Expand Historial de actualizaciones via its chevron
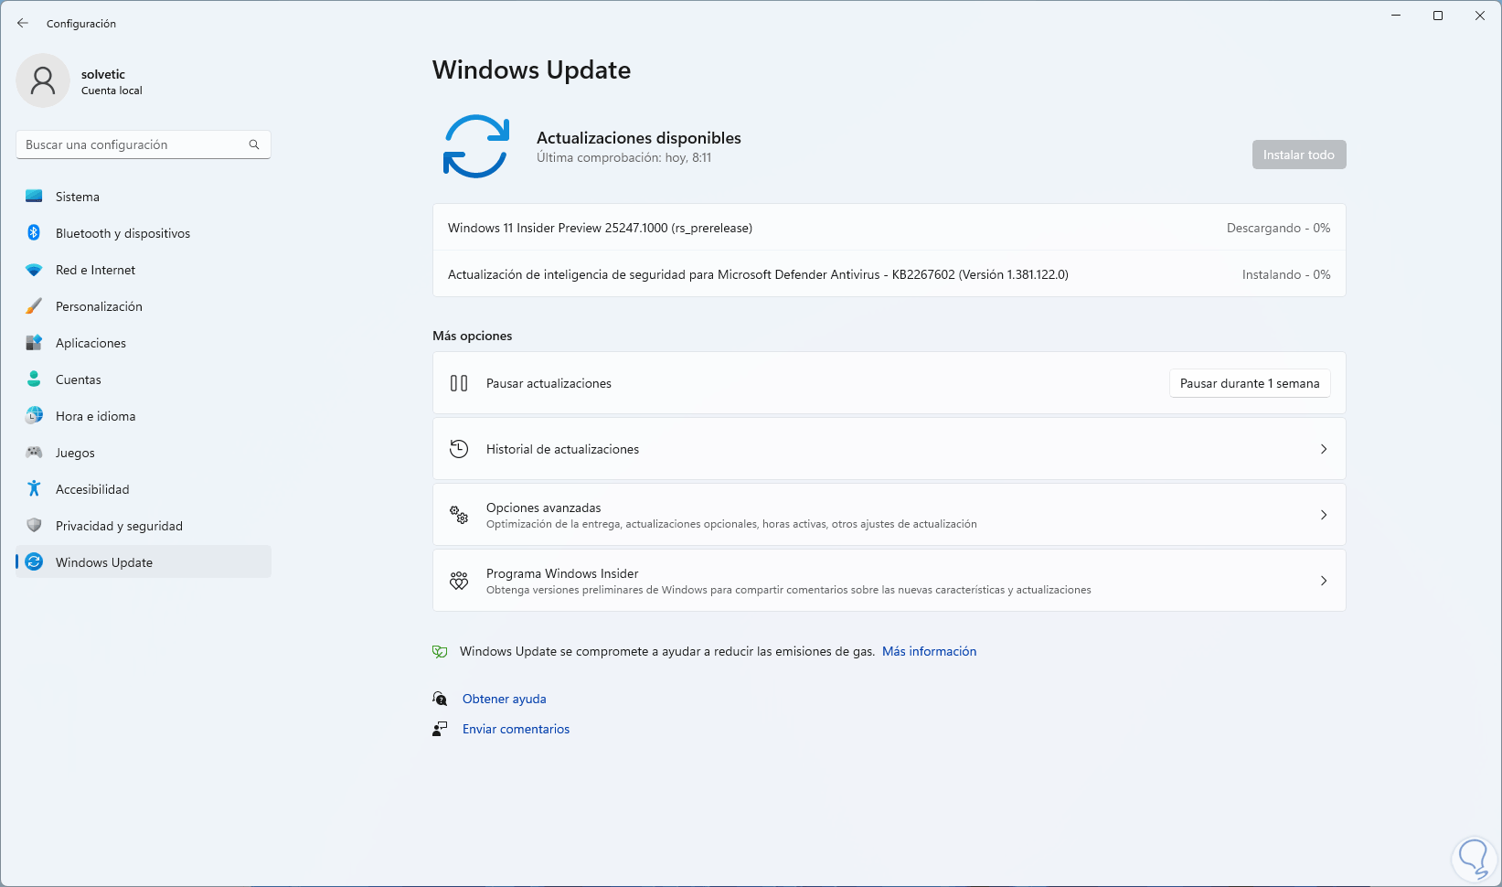This screenshot has height=887, width=1502. (x=1323, y=449)
